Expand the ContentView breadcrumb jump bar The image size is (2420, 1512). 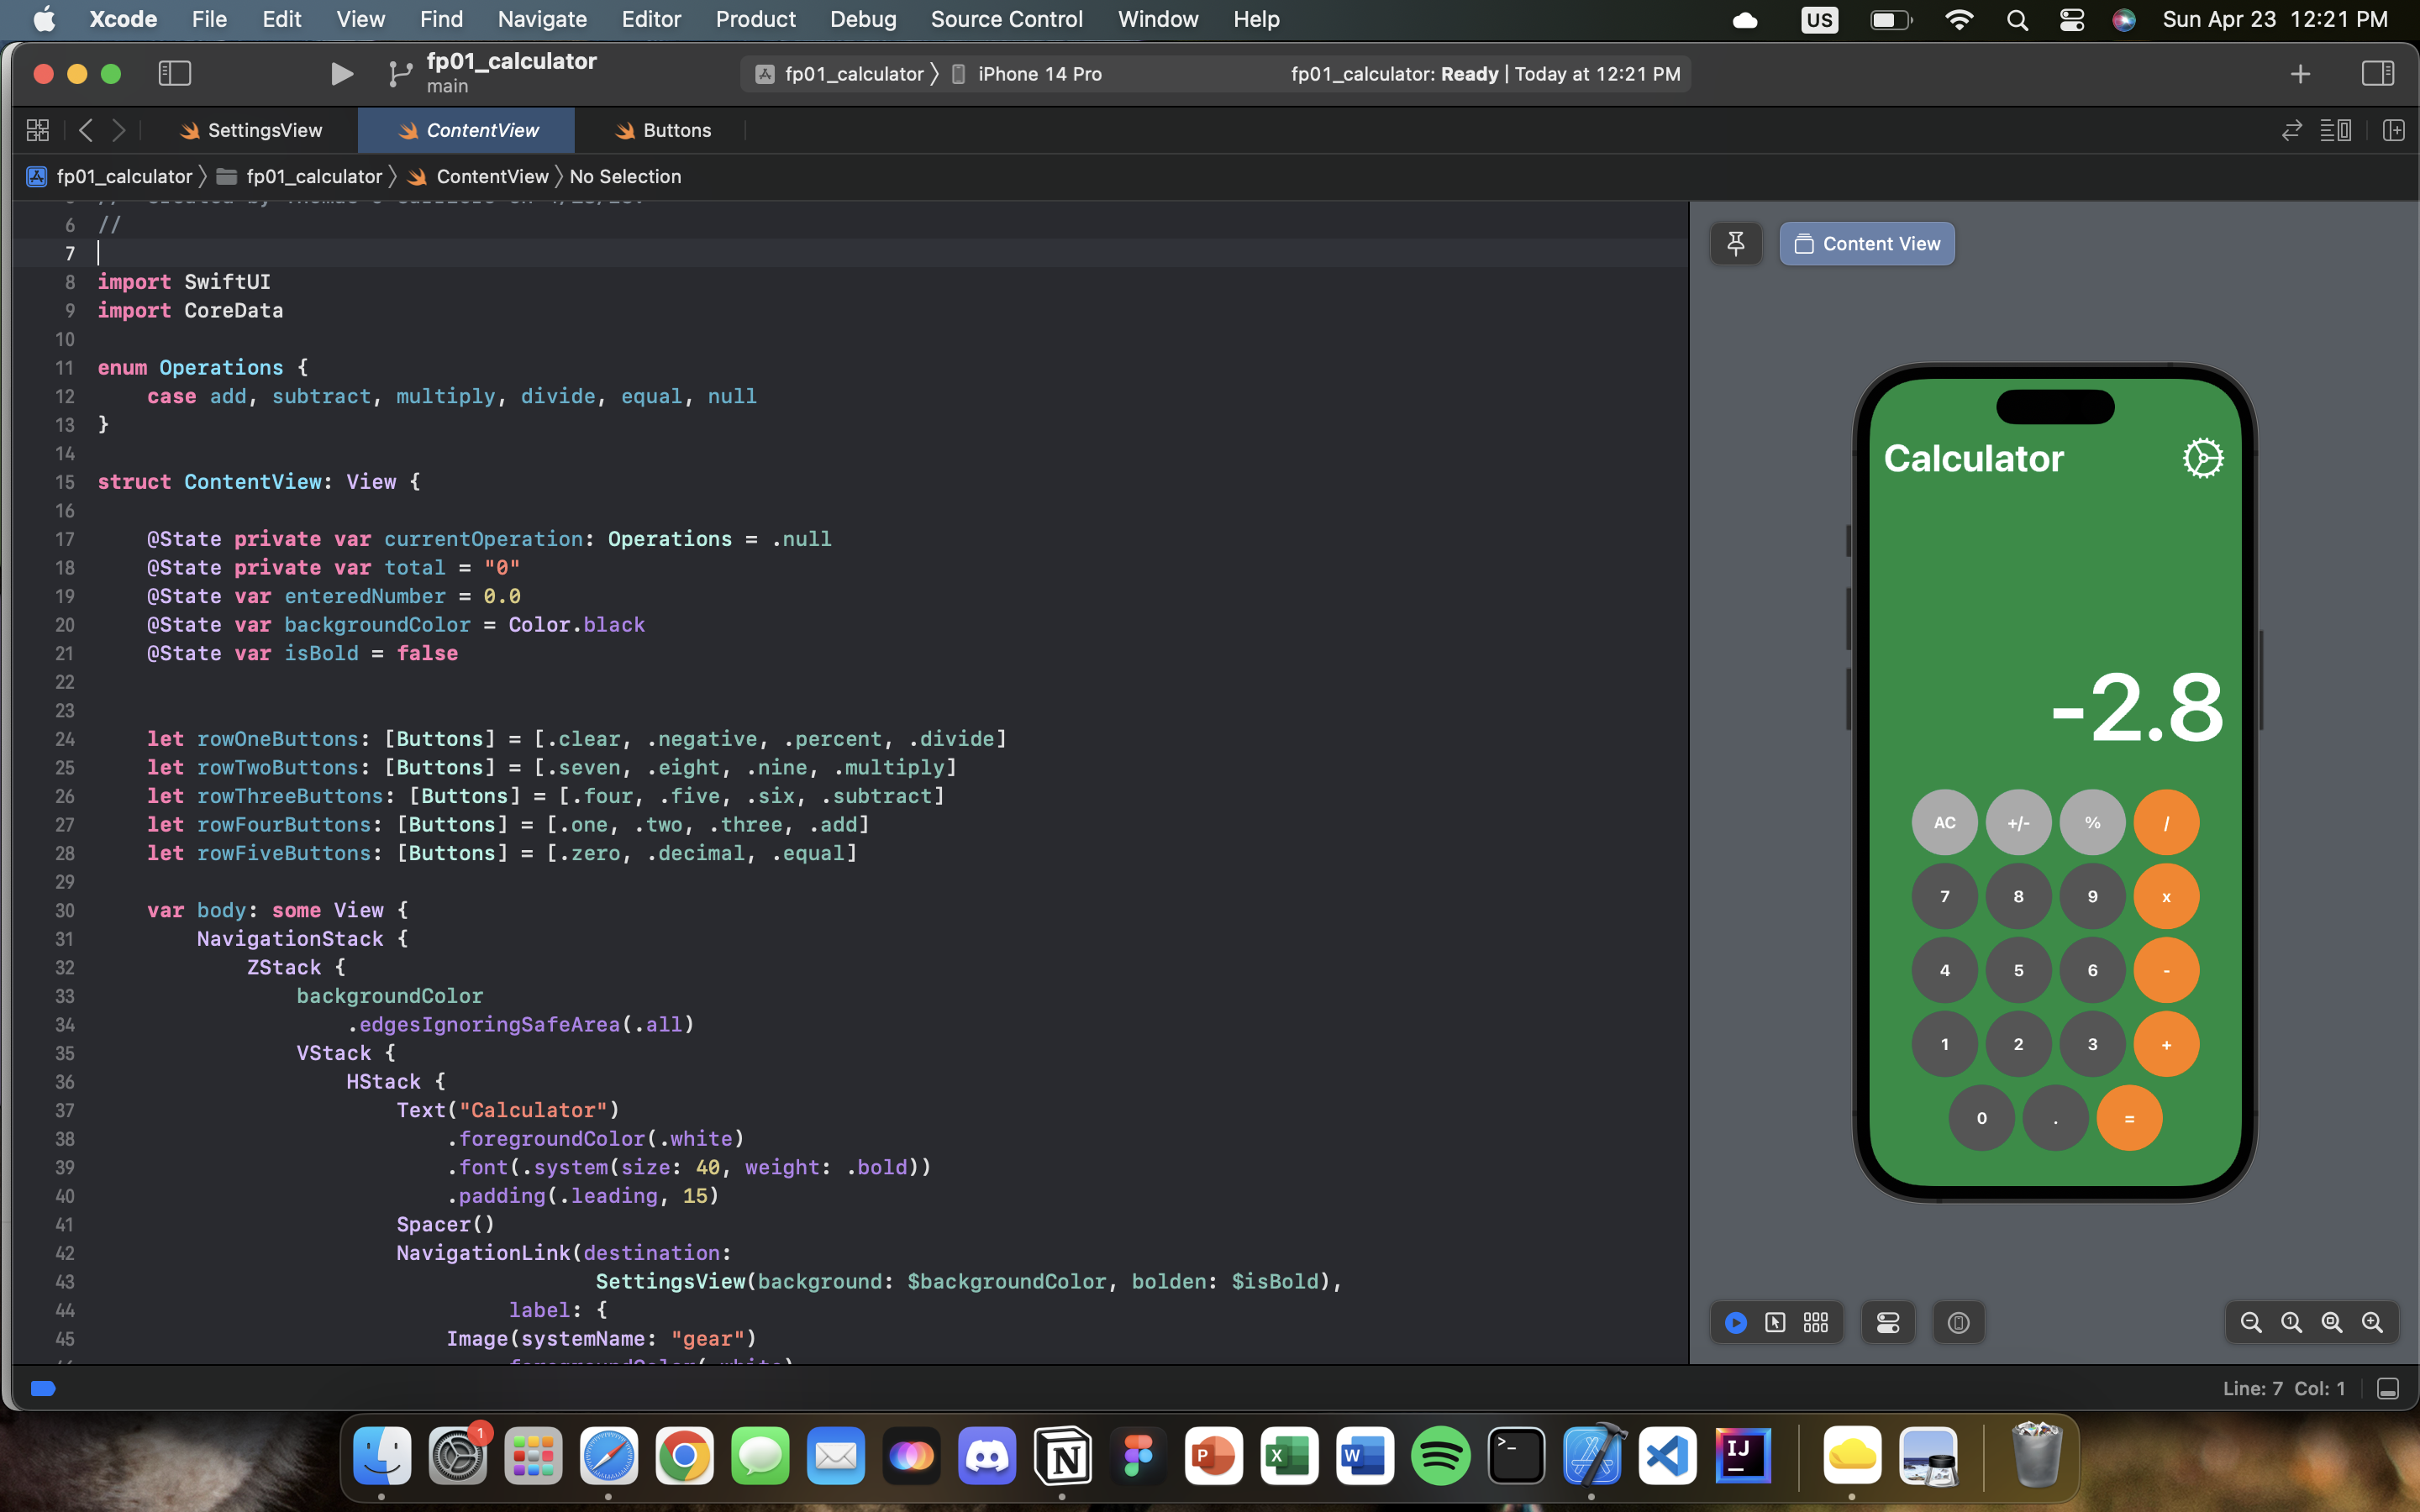coord(492,176)
